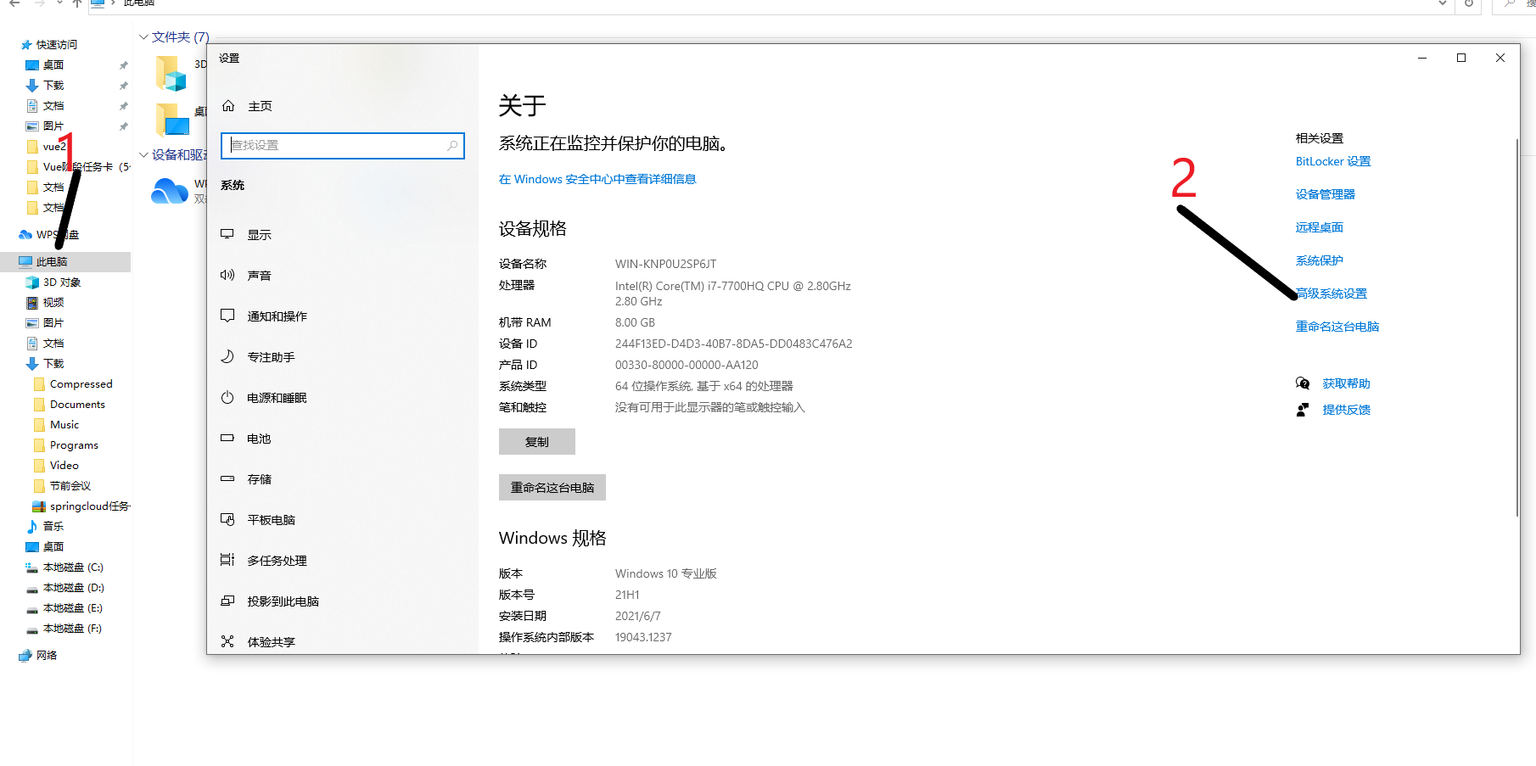Select 投影到此电脑 in the Settings sidebar

pos(343,601)
